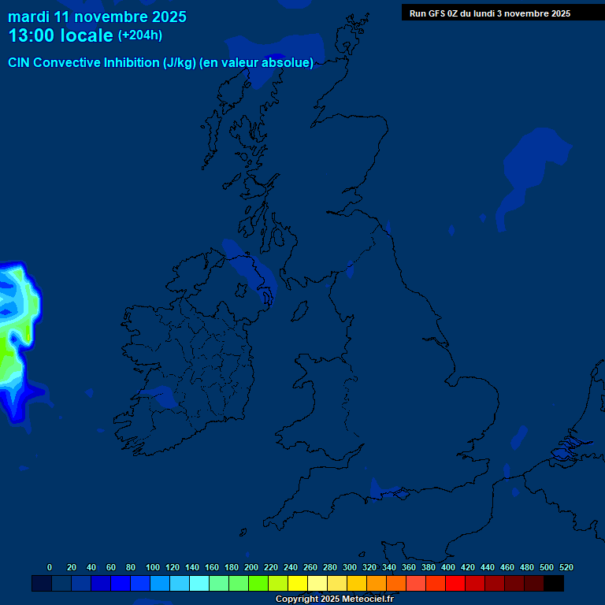Click the black swatch ending the color scale
The width and height of the screenshot is (605, 605).
click(x=554, y=584)
